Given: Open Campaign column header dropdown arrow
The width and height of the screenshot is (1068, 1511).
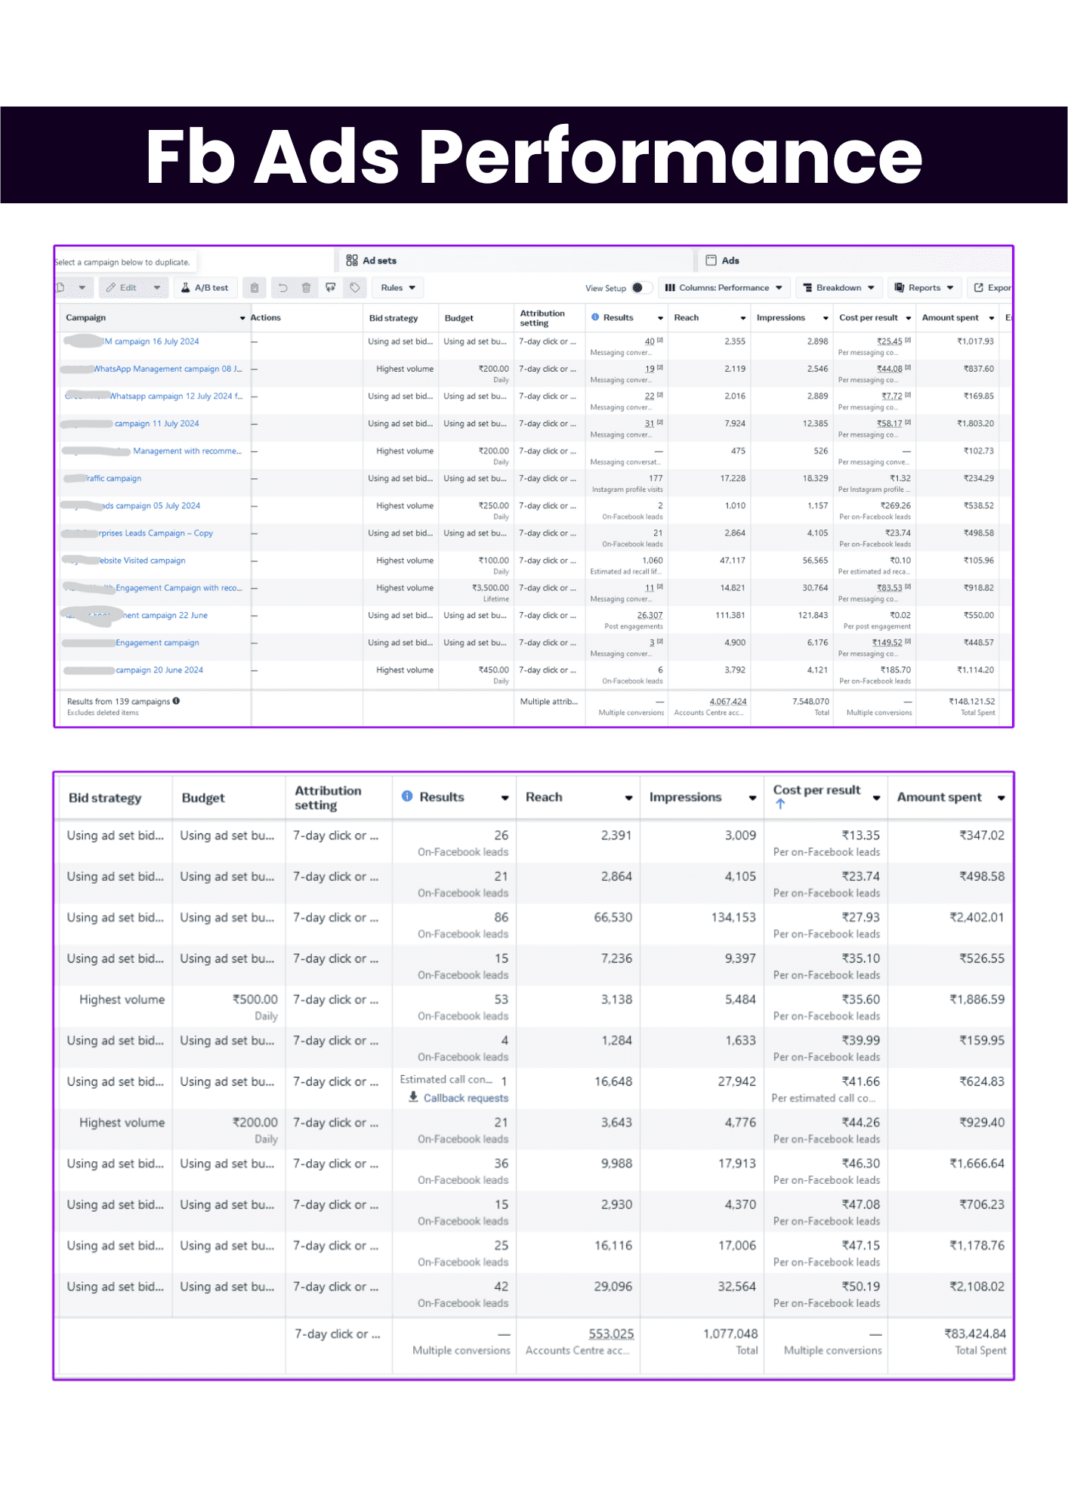Looking at the screenshot, I should pos(242,319).
